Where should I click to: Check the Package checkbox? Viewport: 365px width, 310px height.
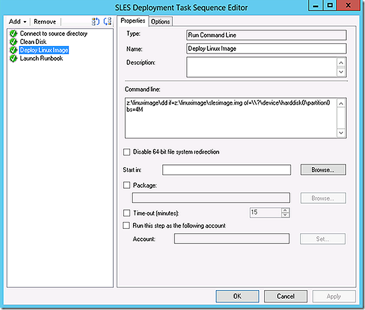pos(126,185)
